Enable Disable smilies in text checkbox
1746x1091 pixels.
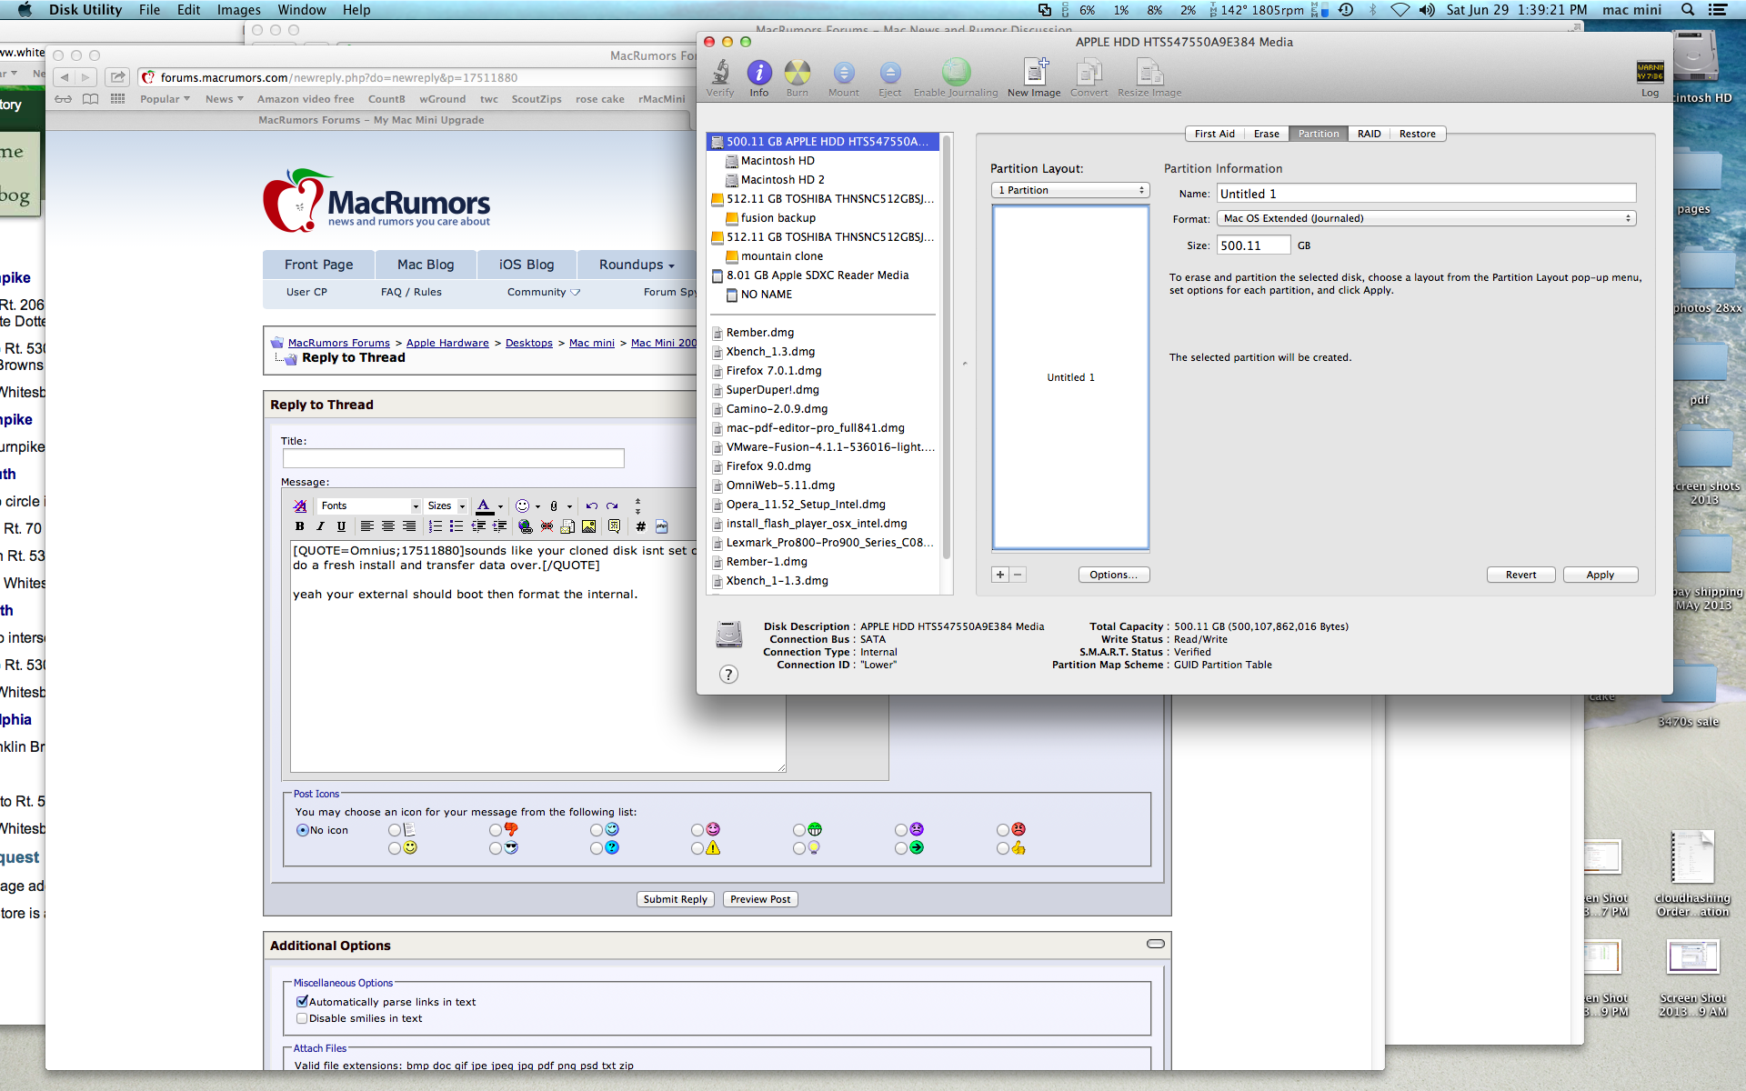tap(302, 1018)
